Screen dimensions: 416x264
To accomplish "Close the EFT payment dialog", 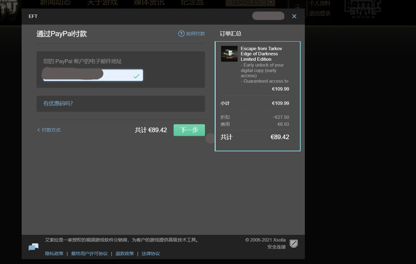I will pyautogui.click(x=294, y=16).
